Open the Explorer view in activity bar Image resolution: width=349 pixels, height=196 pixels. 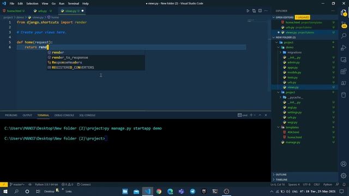[x=344, y=13]
